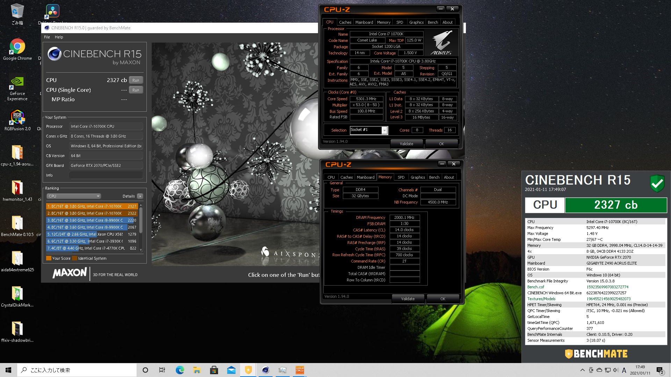Switch to BenchMate shield taskbar icon
This screenshot has width=671, height=377.
tap(248, 370)
